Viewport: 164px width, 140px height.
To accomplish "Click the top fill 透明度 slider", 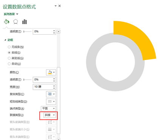I will click(x=27, y=31).
